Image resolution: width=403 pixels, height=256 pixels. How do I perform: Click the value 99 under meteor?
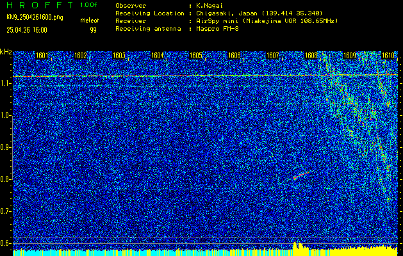[94, 30]
